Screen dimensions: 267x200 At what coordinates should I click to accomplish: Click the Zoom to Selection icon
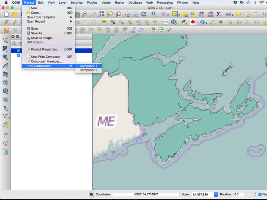coord(110,14)
